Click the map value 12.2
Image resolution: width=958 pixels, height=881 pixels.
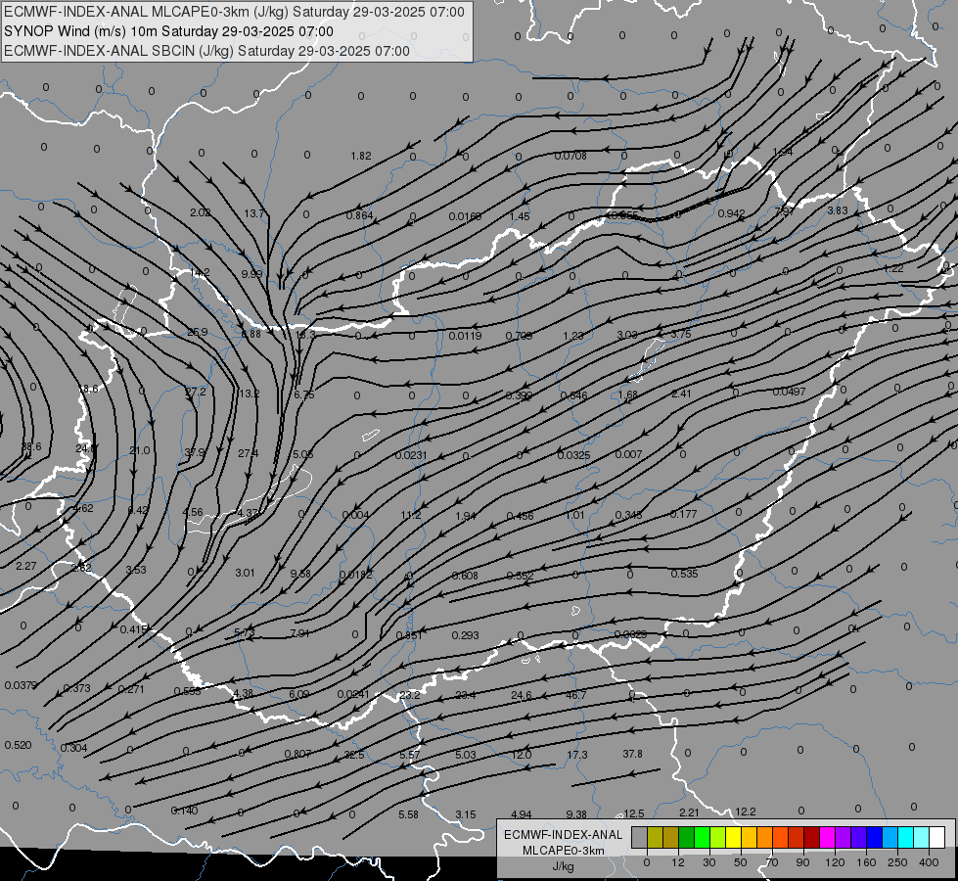(x=746, y=811)
